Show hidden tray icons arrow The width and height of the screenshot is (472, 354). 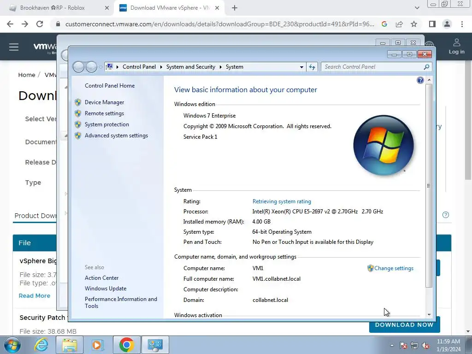[392, 346]
